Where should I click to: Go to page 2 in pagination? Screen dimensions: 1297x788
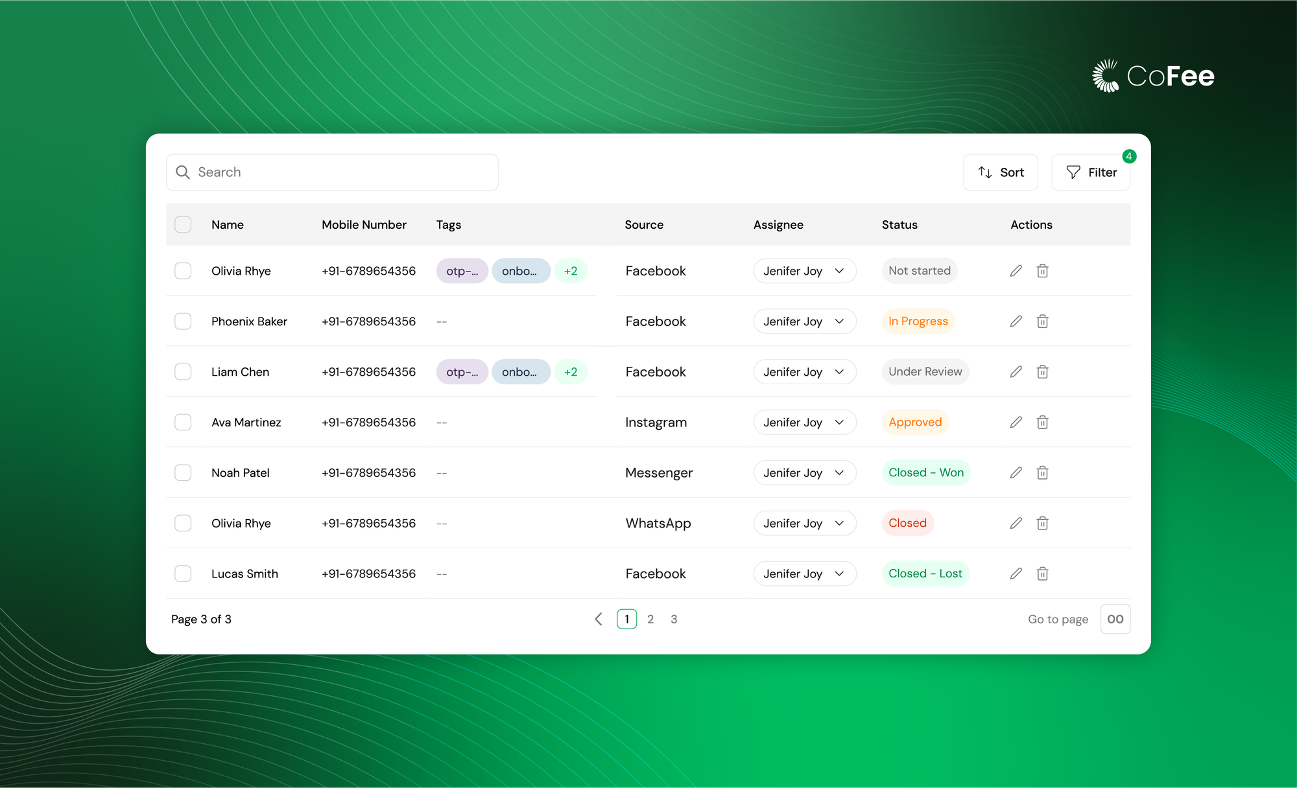650,619
